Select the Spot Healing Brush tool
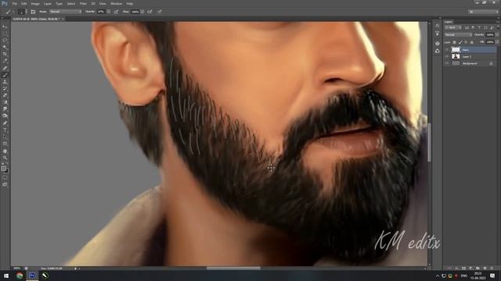The width and height of the screenshot is (501, 281). tap(5, 68)
